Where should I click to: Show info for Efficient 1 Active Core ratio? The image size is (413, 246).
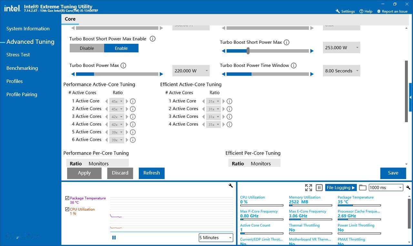tap(229, 101)
